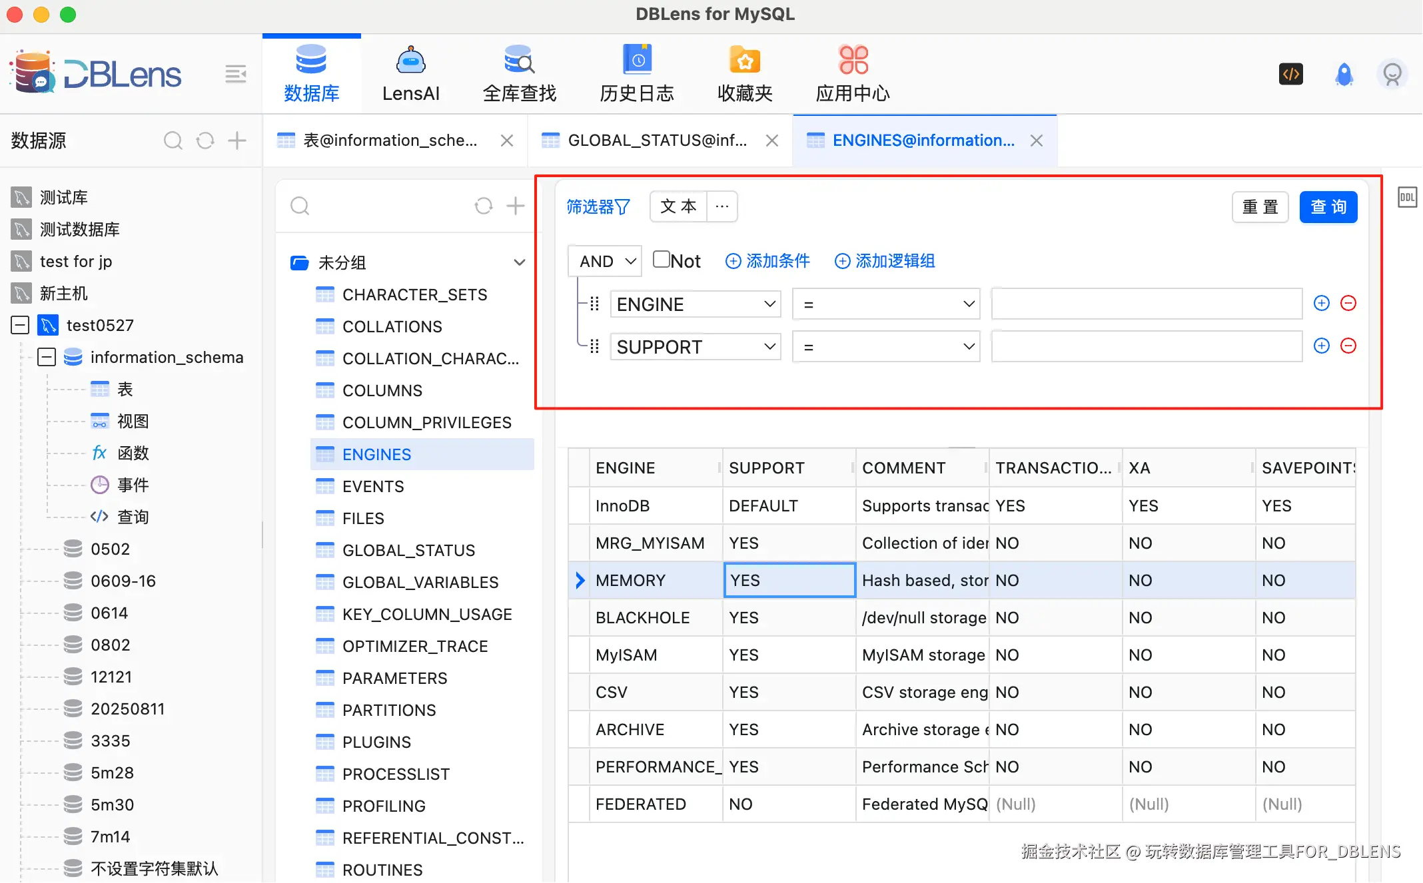The width and height of the screenshot is (1423, 883).
Task: Open the ENGINE field dropdown
Action: (696, 304)
